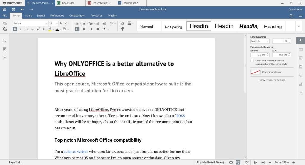This screenshot has width=305, height=165.
Task: Toggle Bold formatting
Action: pyautogui.click(x=15, y=29)
